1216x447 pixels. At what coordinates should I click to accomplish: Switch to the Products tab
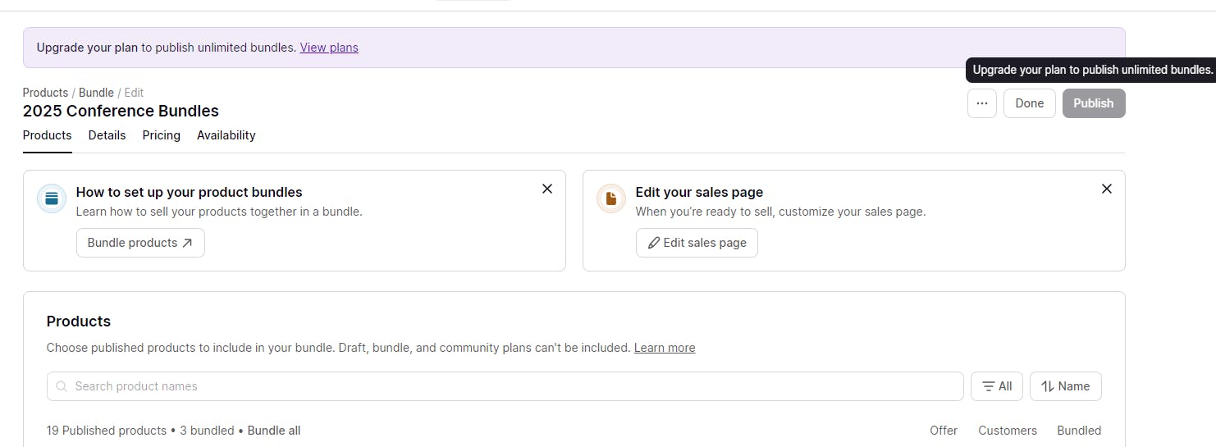tap(48, 135)
